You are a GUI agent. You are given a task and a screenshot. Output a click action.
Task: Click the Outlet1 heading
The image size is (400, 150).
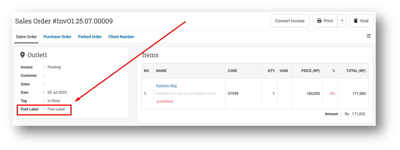[37, 55]
